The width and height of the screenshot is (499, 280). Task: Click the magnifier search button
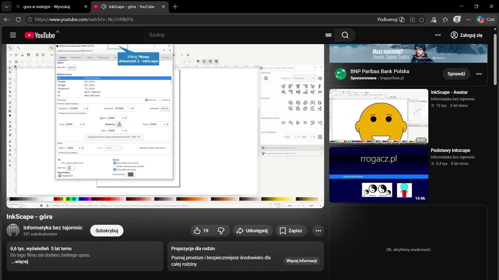click(x=345, y=35)
